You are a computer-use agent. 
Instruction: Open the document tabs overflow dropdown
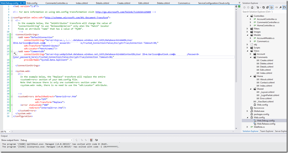coord(239,3)
